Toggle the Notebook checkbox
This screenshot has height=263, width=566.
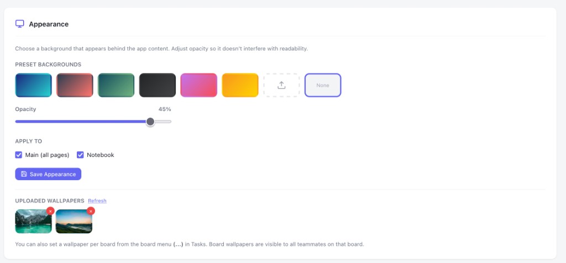coord(80,155)
